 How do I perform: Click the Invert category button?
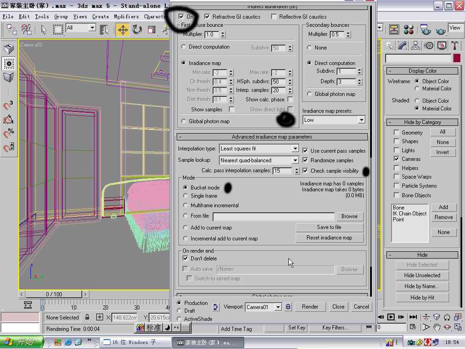(x=443, y=152)
